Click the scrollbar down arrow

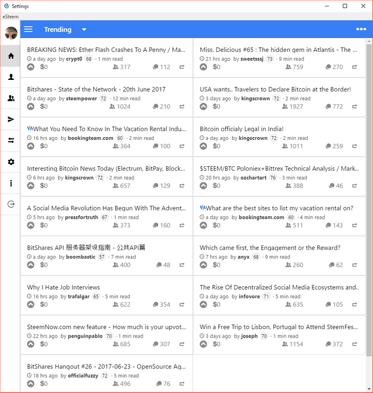coord(369,389)
